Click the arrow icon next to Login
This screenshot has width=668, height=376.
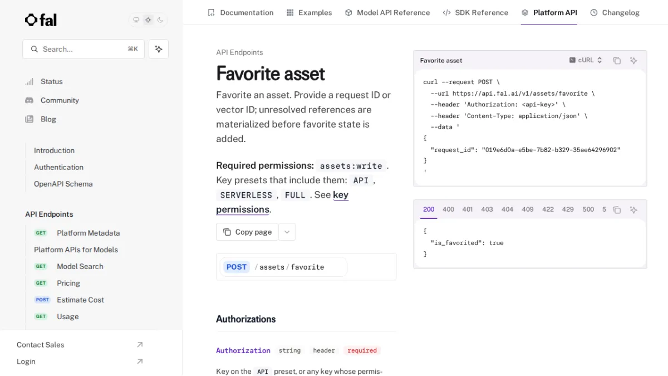140,362
